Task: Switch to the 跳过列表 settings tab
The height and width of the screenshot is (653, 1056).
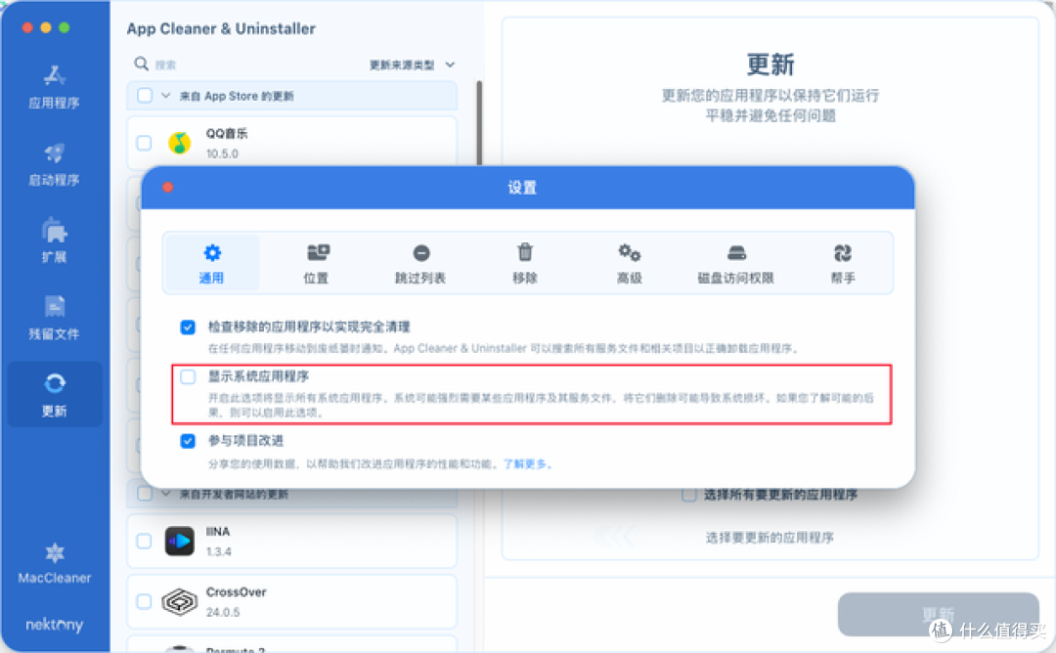Action: [x=420, y=263]
